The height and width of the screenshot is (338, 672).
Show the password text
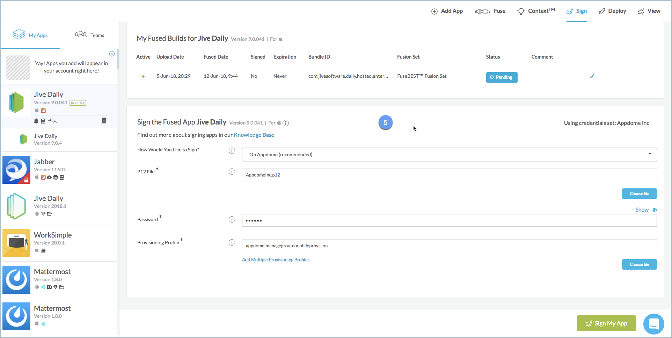click(x=646, y=210)
